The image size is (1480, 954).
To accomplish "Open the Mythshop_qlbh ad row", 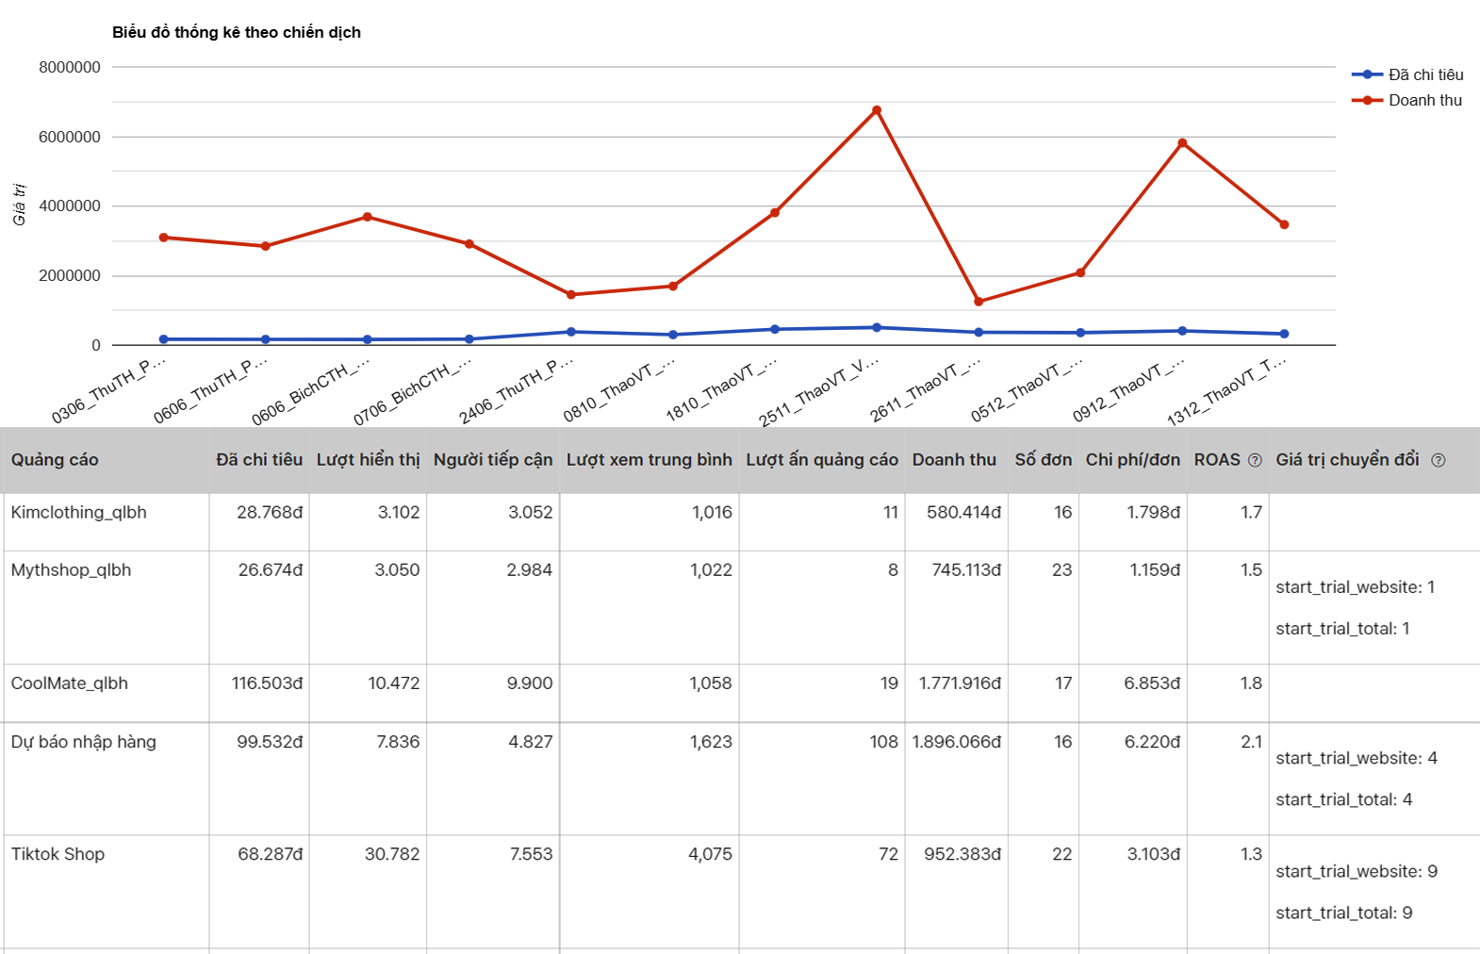I will click(72, 570).
